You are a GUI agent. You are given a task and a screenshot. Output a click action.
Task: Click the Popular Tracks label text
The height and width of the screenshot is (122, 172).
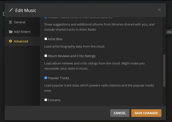pos(58,78)
